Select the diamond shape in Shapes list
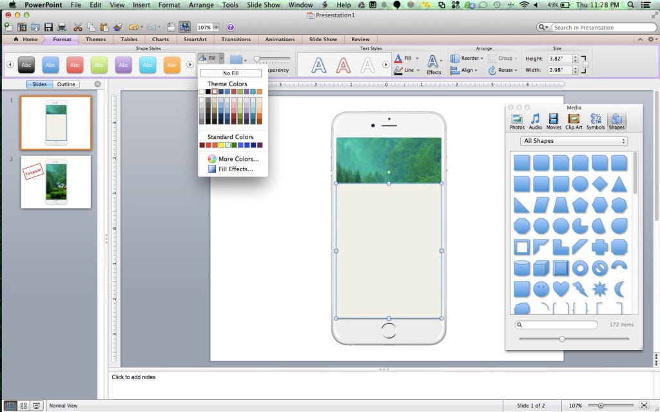Viewport: 660px width, 412px height. coord(600,184)
